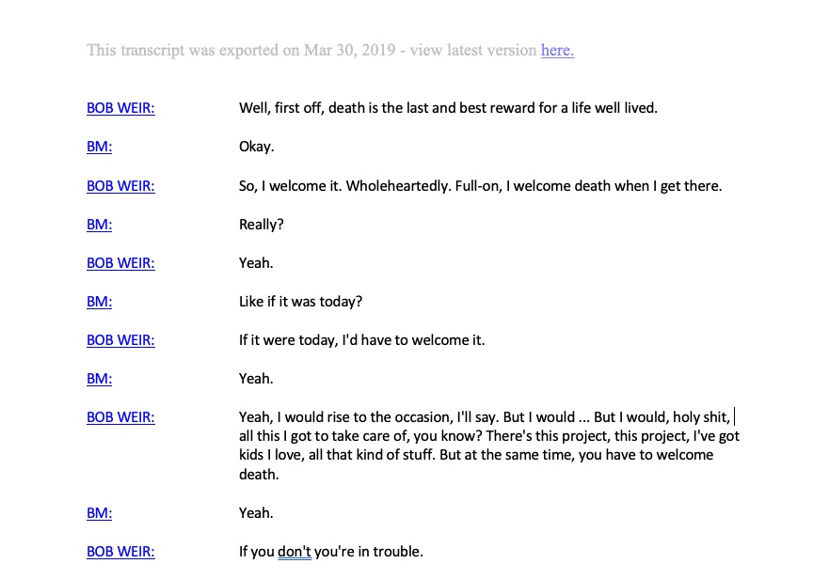Click the underlined word "don't" in last line

[294, 552]
